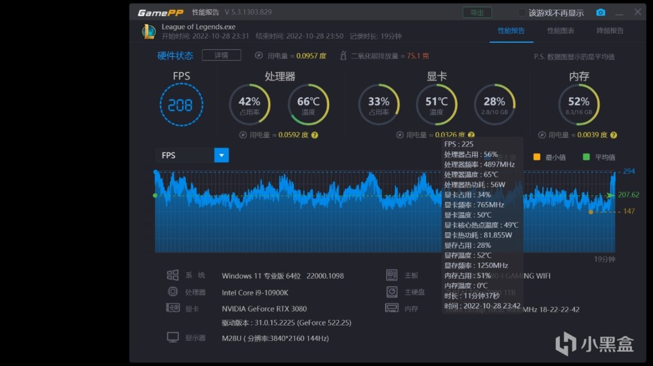The image size is (653, 366).
Task: Click the help icon next to 0.0039 度
Action: (x=614, y=135)
